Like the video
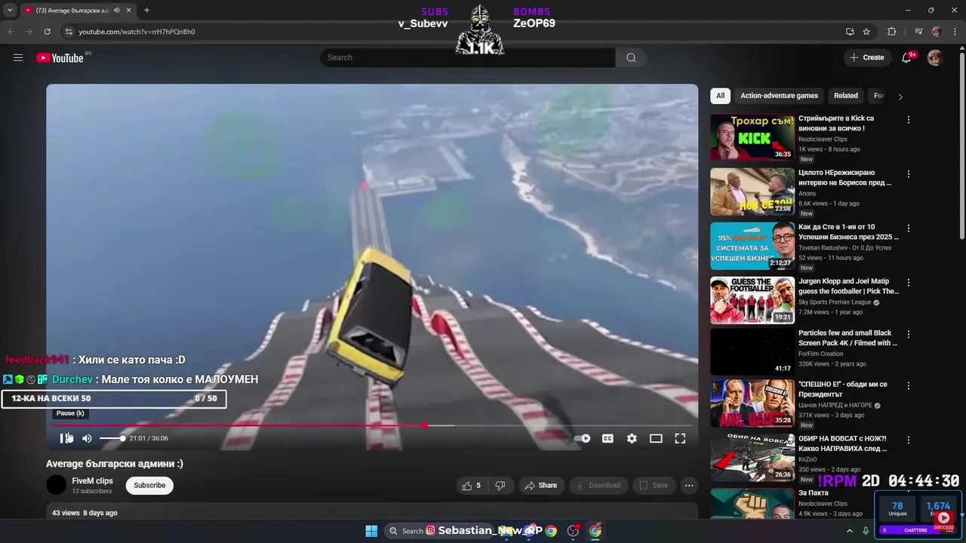 pos(472,486)
